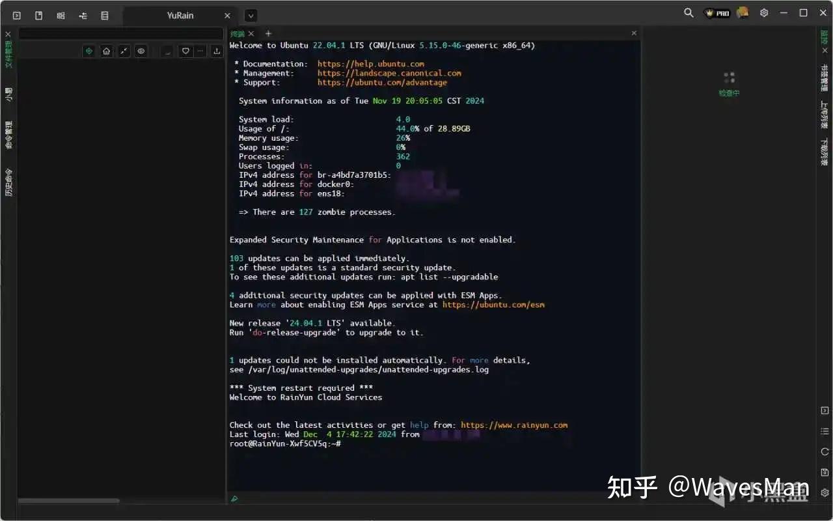Switch to the YuRain session tab
Viewport: 833px width, 521px height.
[180, 15]
